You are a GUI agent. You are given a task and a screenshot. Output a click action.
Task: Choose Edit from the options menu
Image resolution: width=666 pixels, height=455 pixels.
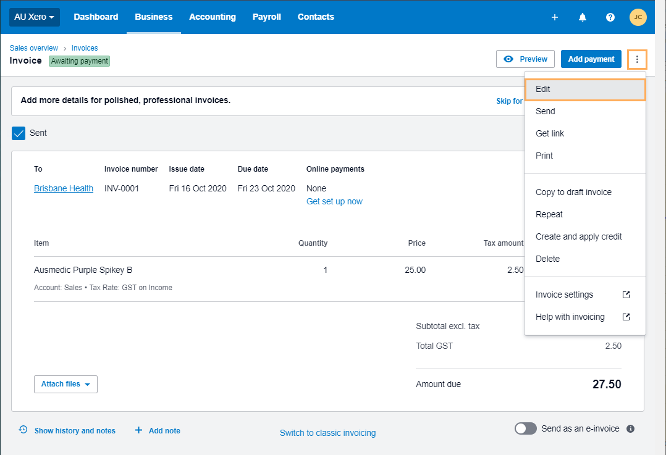tap(585, 90)
